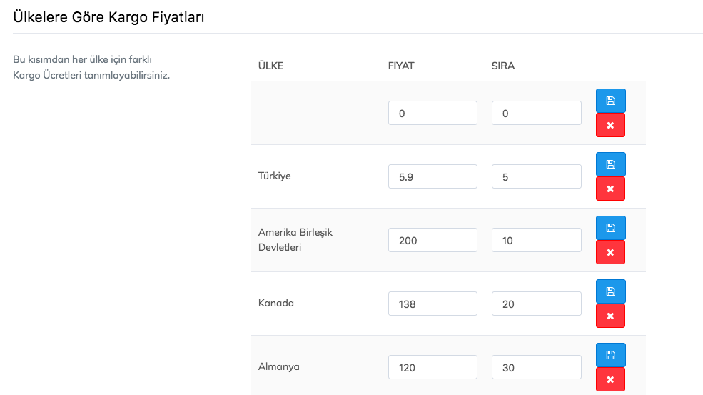
Task: Save the Türkiye shipping price row
Action: pos(610,164)
